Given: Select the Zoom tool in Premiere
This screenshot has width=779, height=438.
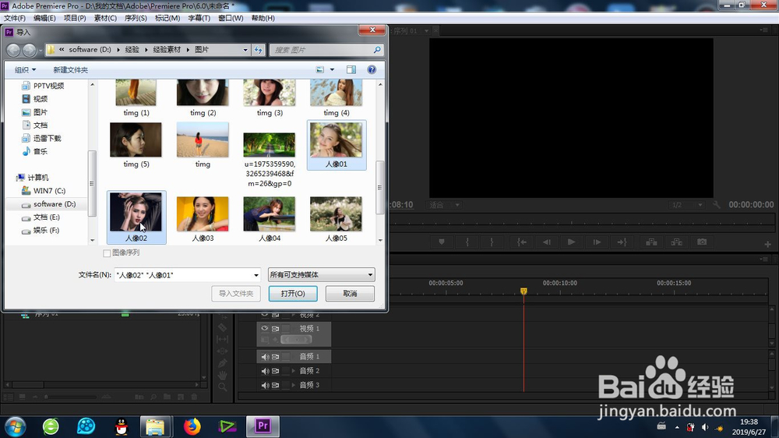Looking at the screenshot, I should pos(223,387).
